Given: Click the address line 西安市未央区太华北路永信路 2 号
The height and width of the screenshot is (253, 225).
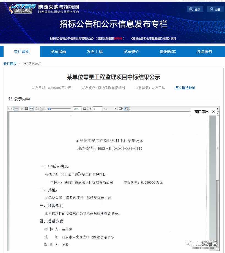Looking at the screenshot, I should coord(88,237).
